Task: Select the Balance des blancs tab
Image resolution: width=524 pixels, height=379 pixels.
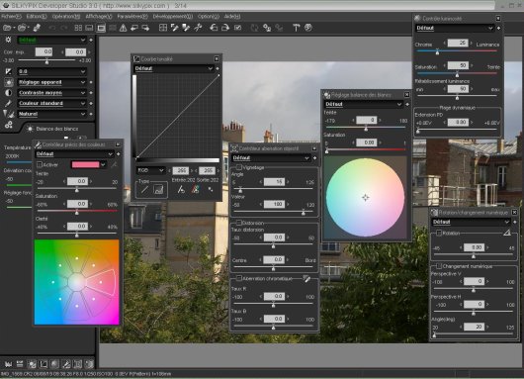Action: [x=52, y=129]
